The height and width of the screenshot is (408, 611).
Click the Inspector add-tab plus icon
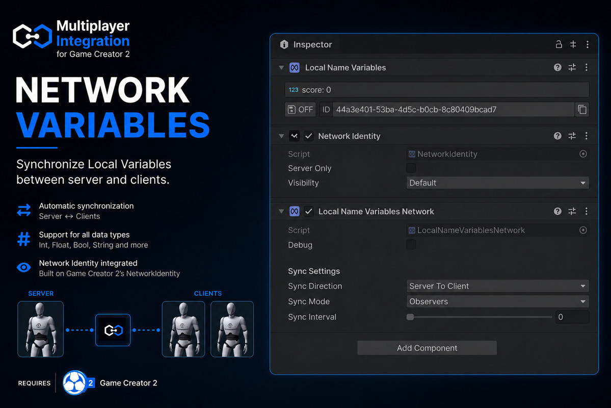click(573, 44)
